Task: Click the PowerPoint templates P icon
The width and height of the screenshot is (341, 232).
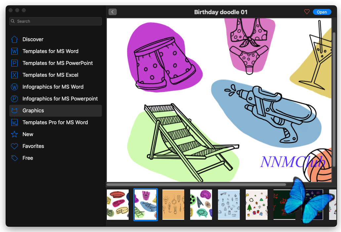Action: [14, 63]
